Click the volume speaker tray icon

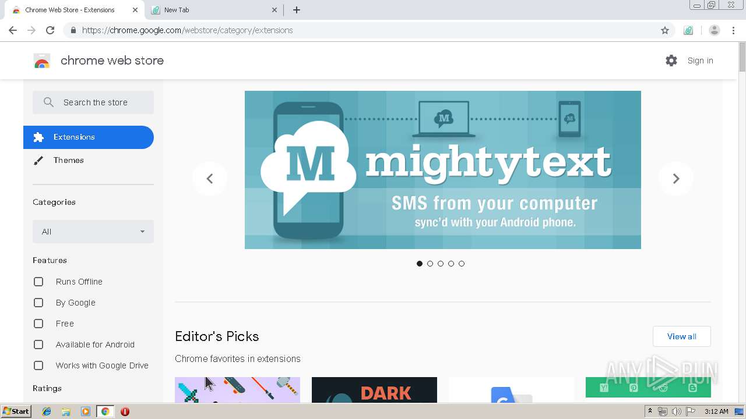[x=676, y=411]
